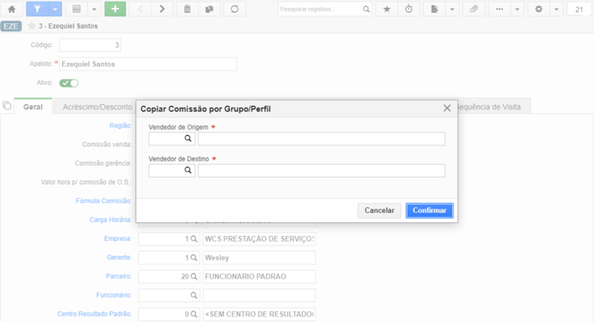Click the blue filter funnel button
This screenshot has height=322, width=594.
click(x=37, y=9)
